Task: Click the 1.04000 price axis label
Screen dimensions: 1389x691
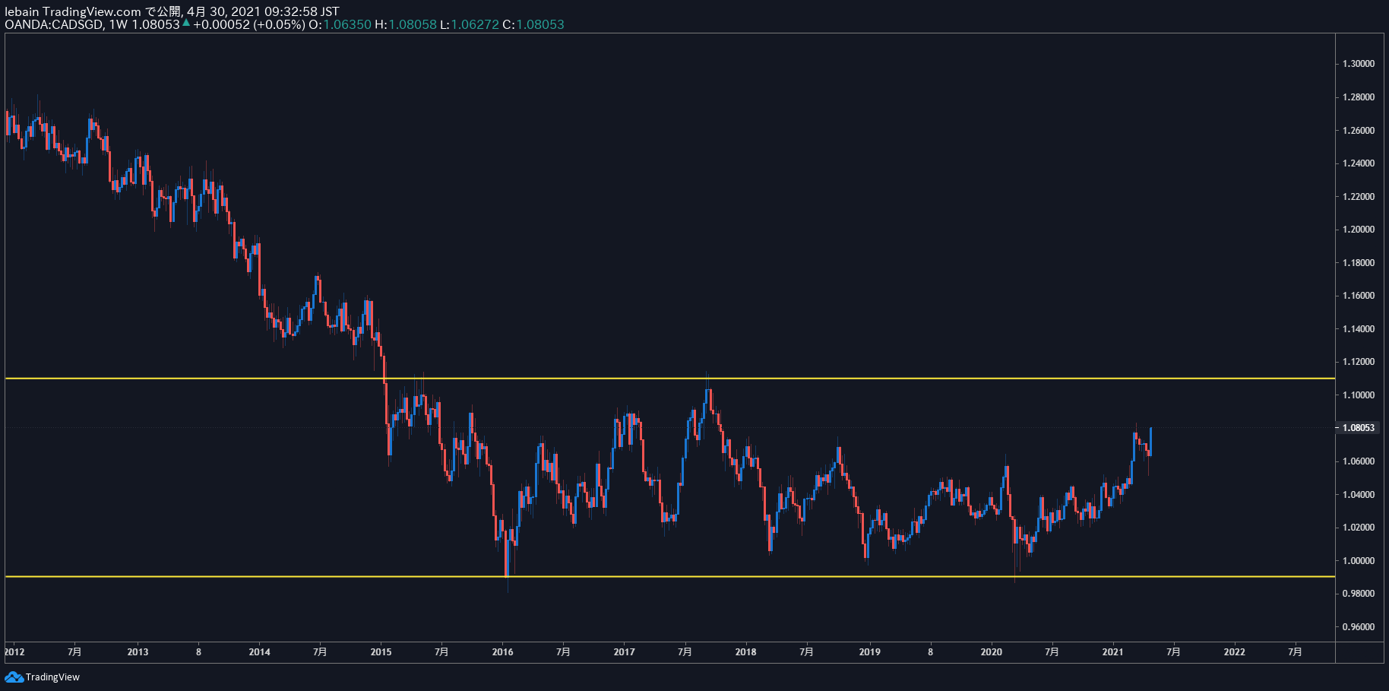Action: click(x=1359, y=495)
